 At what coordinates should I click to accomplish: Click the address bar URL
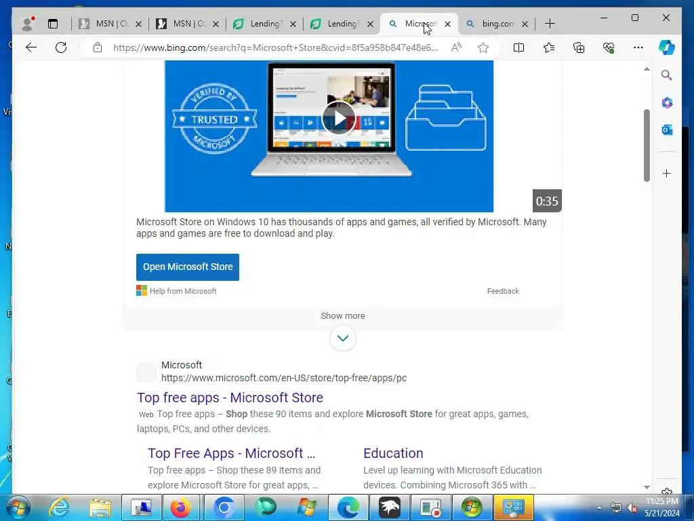tap(275, 47)
